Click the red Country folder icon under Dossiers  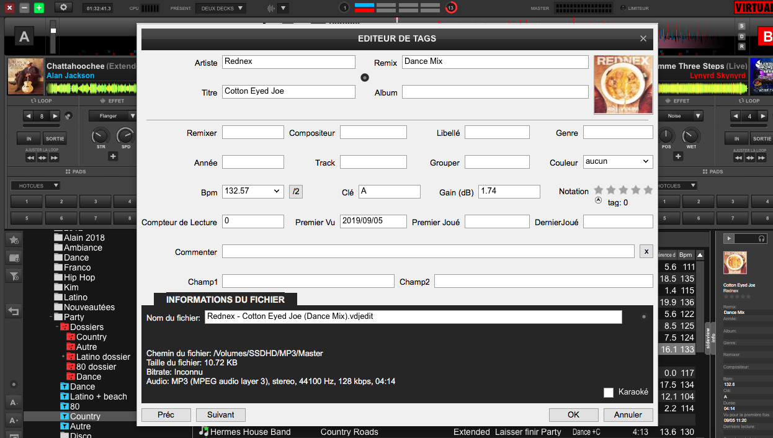coord(71,337)
